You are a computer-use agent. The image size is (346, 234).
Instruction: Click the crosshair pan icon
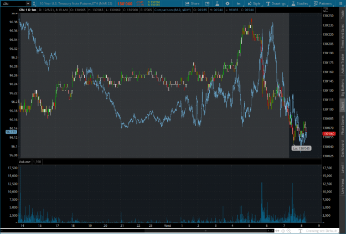click(283, 231)
